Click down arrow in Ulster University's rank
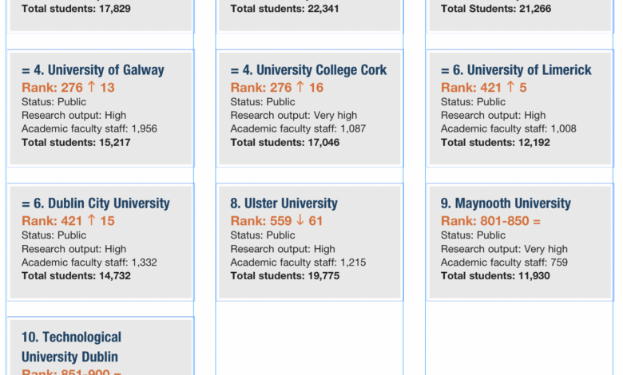 click(300, 220)
